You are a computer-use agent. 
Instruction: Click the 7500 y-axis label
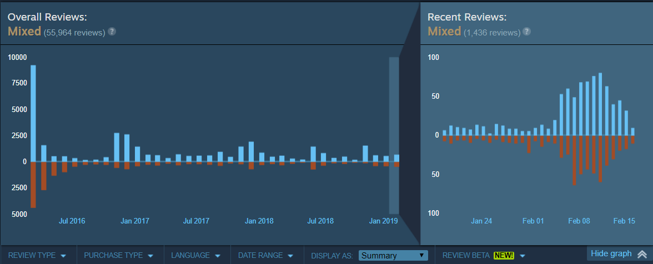pyautogui.click(x=19, y=83)
